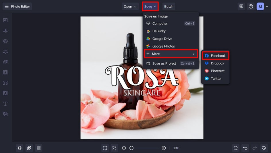
Task: Share image to Pinterest
Action: pyautogui.click(x=216, y=71)
